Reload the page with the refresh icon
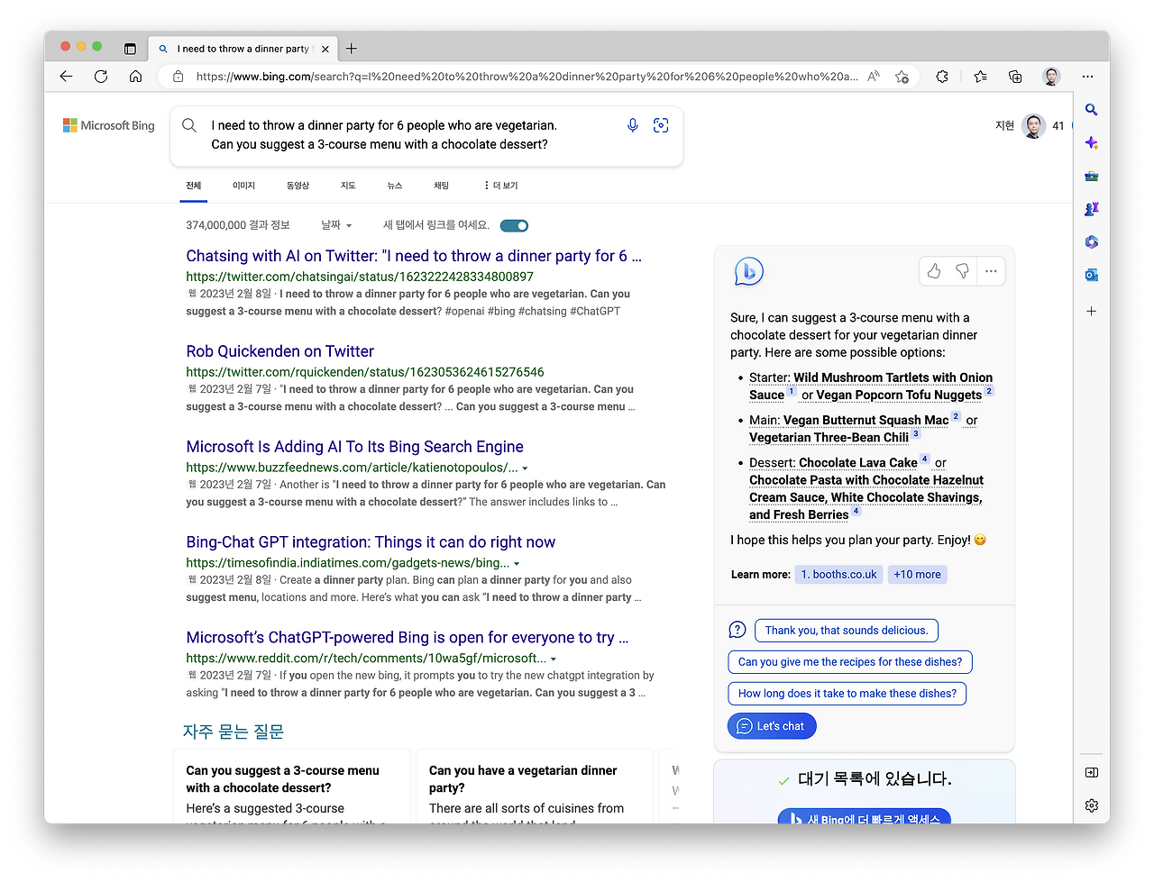1154x882 pixels. pyautogui.click(x=101, y=77)
